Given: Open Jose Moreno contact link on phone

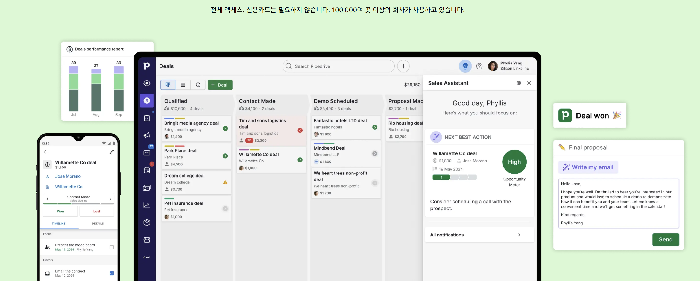Looking at the screenshot, I should tap(68, 176).
